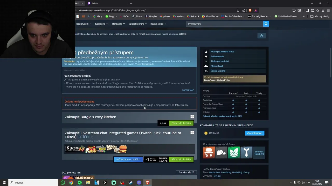
Task: Expand all supported languages list (16)
Action: [222, 116]
